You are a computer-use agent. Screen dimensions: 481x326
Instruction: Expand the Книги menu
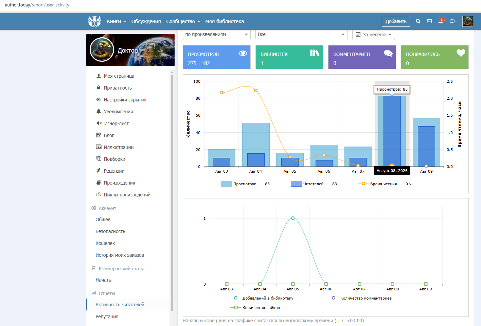point(116,21)
